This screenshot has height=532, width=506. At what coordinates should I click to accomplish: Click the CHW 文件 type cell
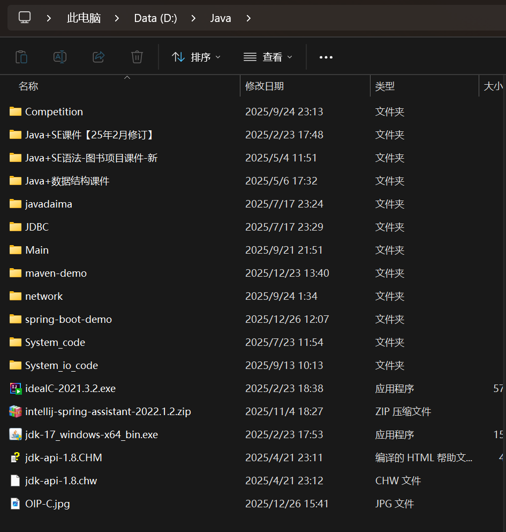click(x=398, y=481)
